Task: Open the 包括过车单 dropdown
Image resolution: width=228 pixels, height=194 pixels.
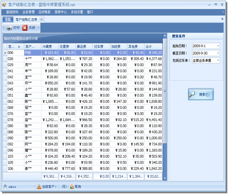Action: pyautogui.click(x=218, y=61)
